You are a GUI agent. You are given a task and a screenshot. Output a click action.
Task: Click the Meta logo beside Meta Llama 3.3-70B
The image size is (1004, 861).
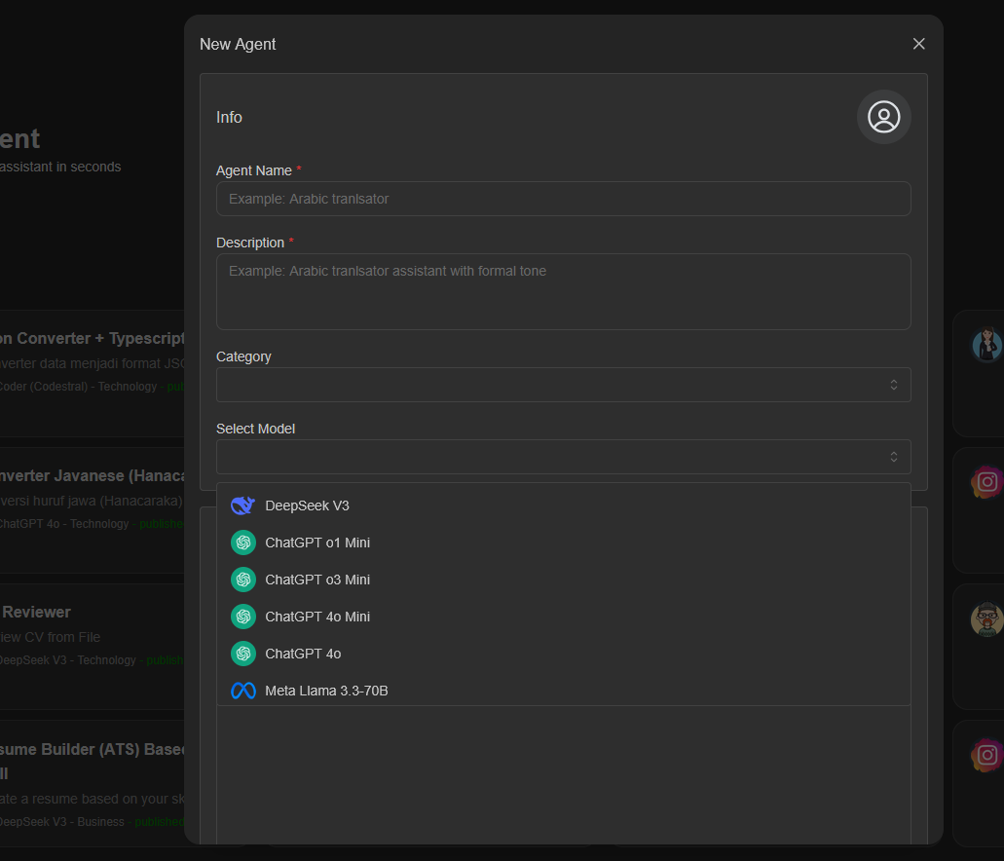(x=242, y=690)
